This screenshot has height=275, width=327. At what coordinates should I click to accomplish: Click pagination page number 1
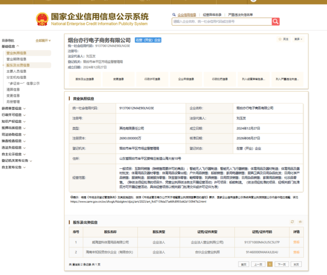click(x=270, y=264)
